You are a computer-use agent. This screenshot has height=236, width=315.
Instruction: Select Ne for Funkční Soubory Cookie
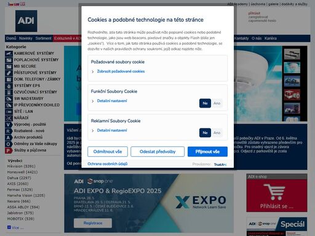[x=205, y=103]
